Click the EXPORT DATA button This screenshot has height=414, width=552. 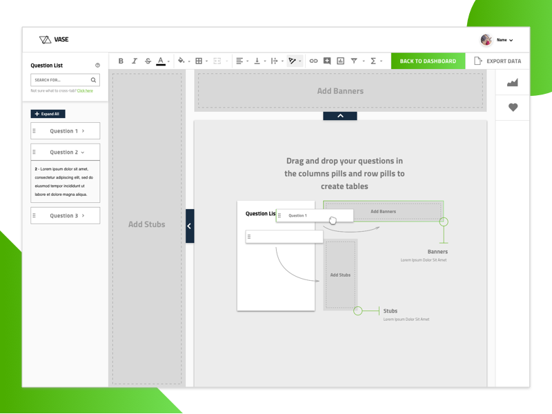(x=497, y=61)
